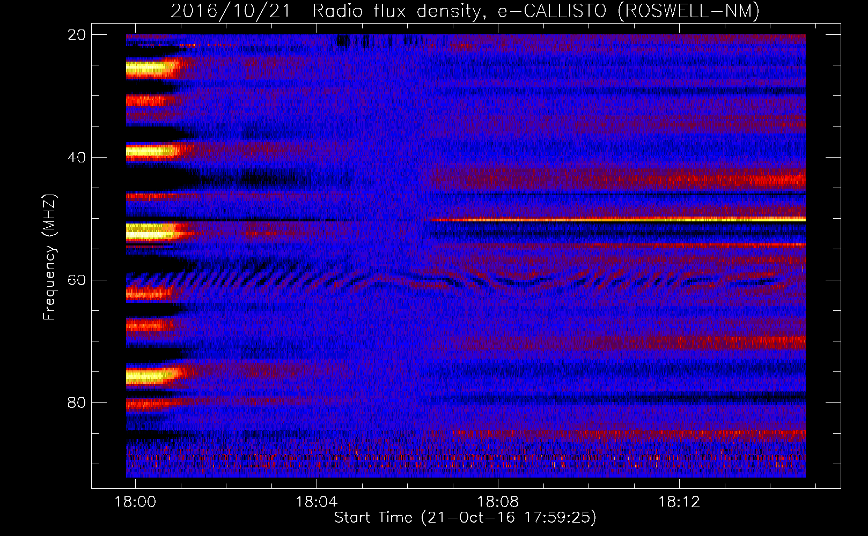Click the frequency tick label '80'
This screenshot has height=536, width=868.
tap(77, 403)
